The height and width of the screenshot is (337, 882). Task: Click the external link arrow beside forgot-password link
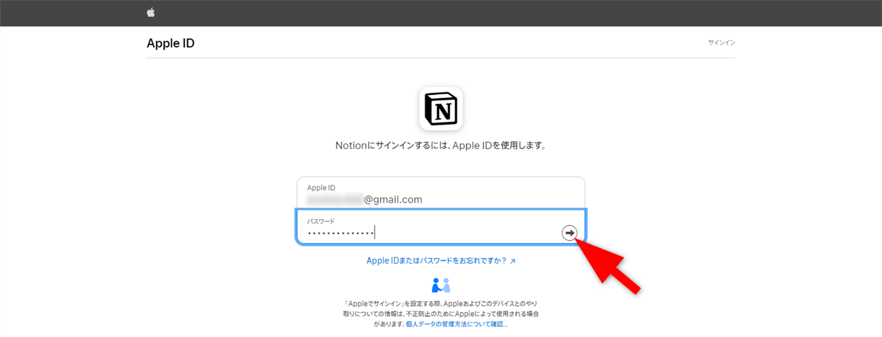click(513, 261)
